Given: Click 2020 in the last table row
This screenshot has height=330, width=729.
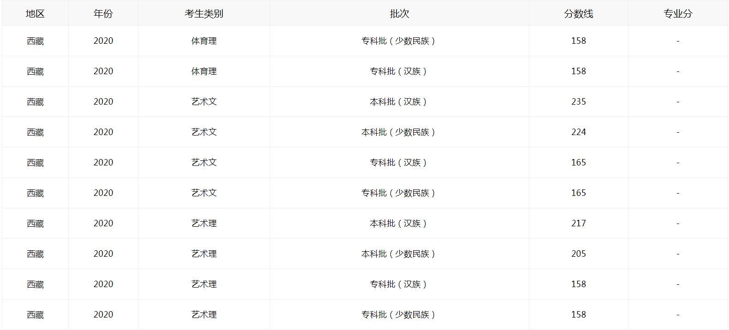Looking at the screenshot, I should click(103, 315).
